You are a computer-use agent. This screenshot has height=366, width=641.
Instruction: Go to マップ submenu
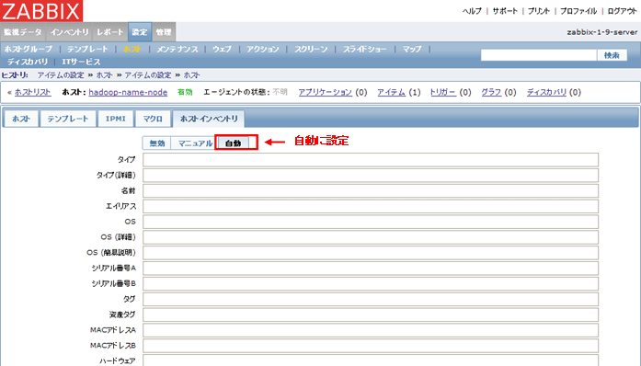(x=412, y=49)
